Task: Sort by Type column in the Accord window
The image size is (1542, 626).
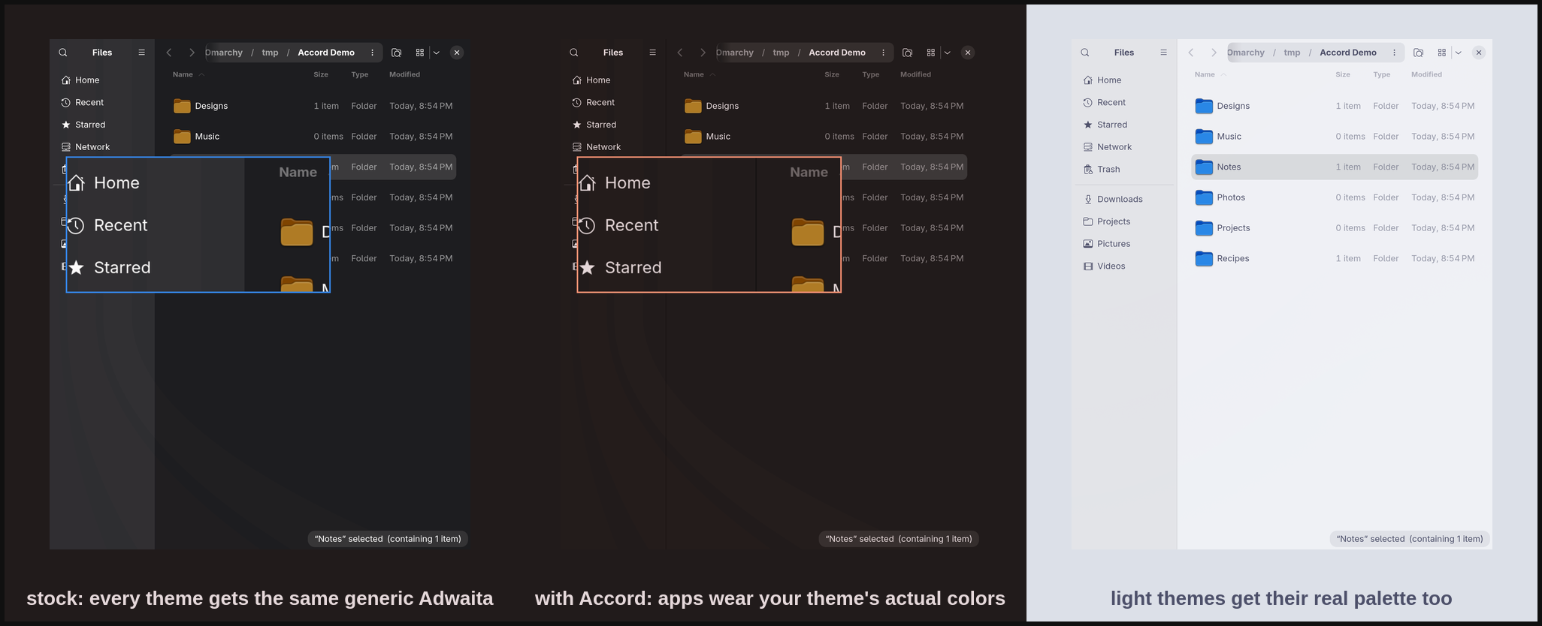Action: click(871, 74)
